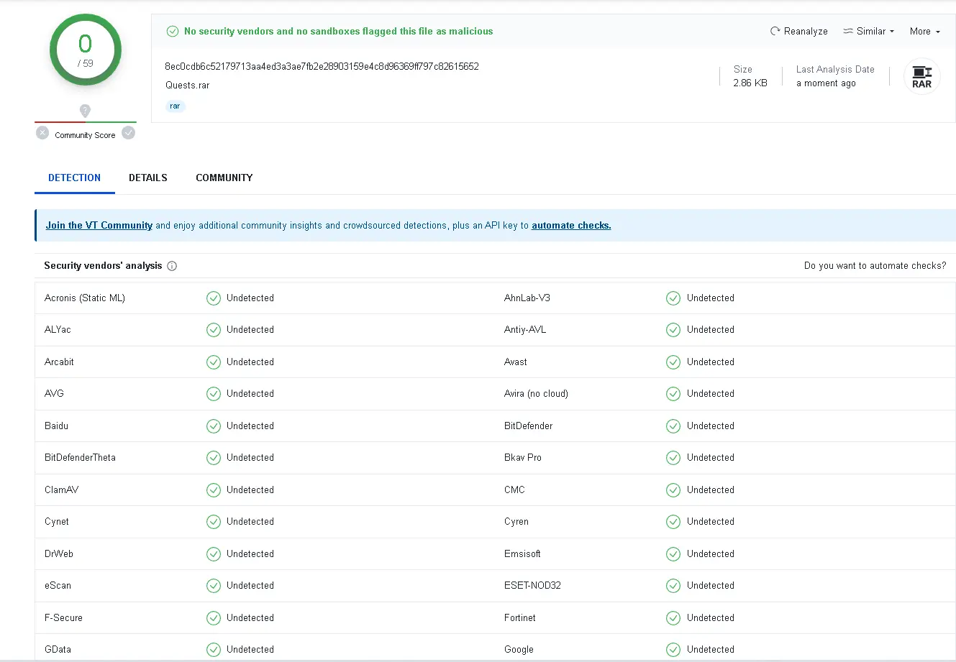The height and width of the screenshot is (662, 956).
Task: Click the Google undetected check icon
Action: click(x=673, y=650)
